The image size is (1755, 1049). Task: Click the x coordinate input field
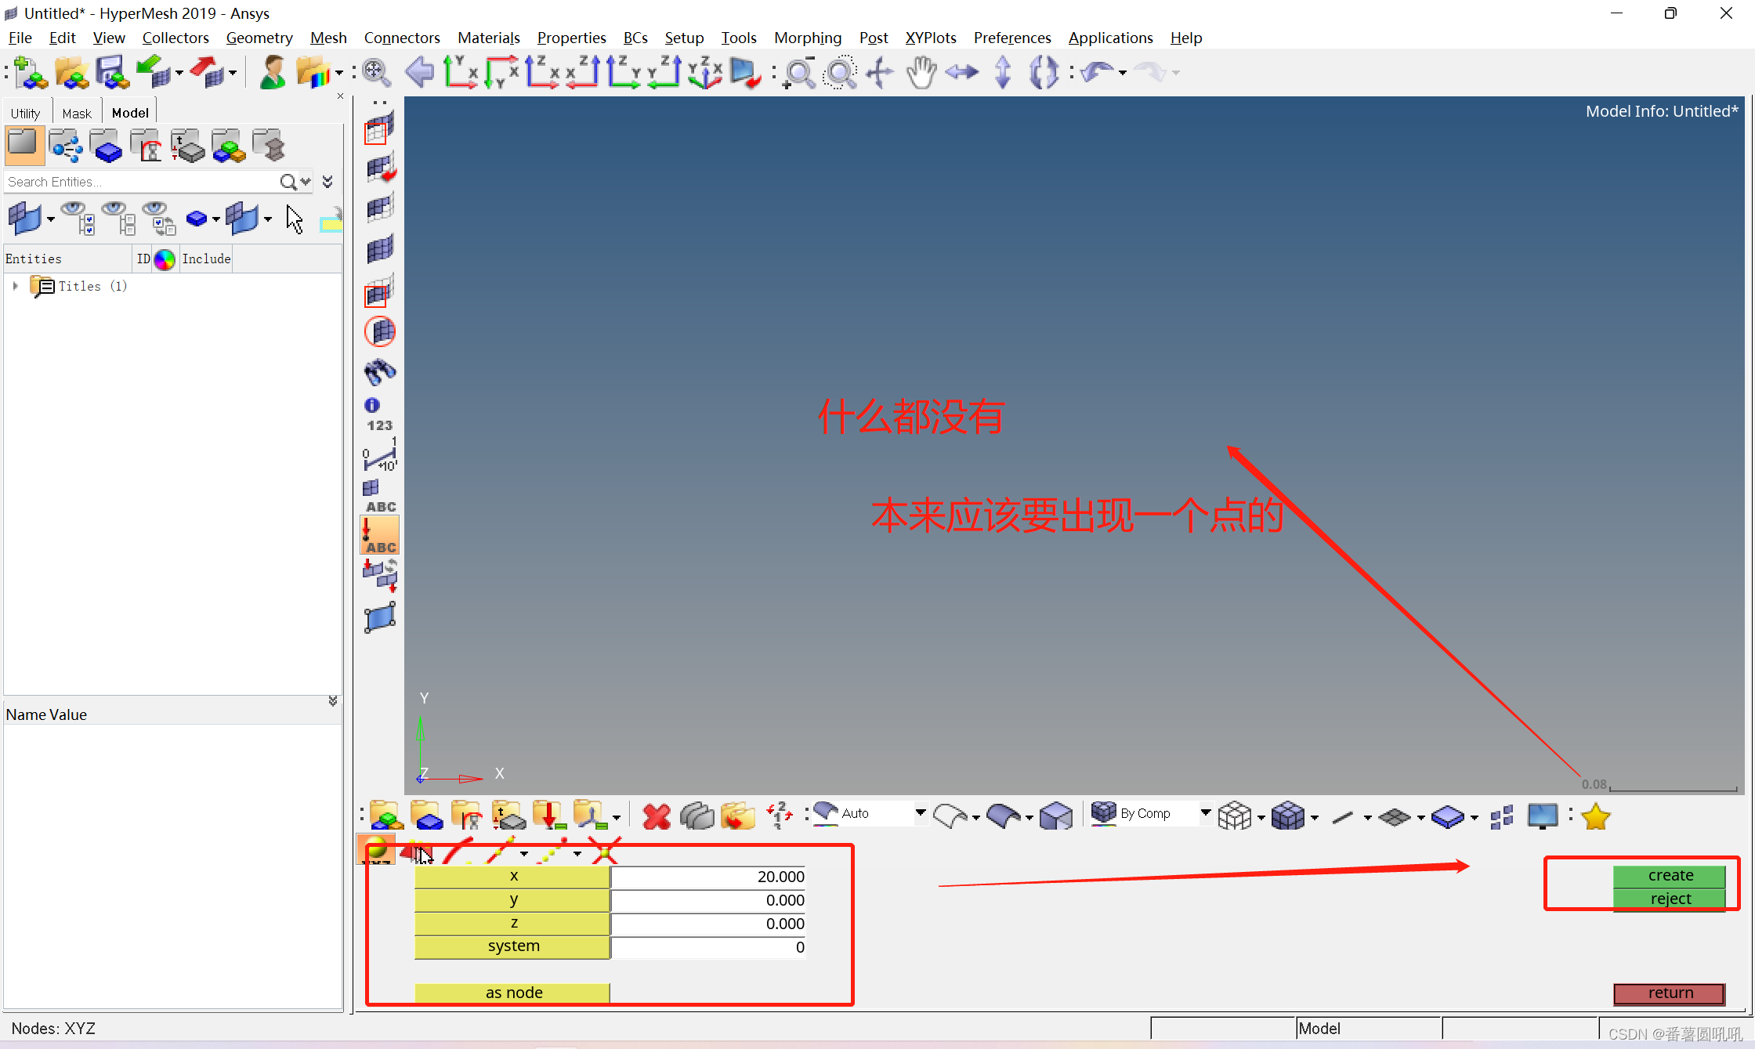tap(708, 877)
